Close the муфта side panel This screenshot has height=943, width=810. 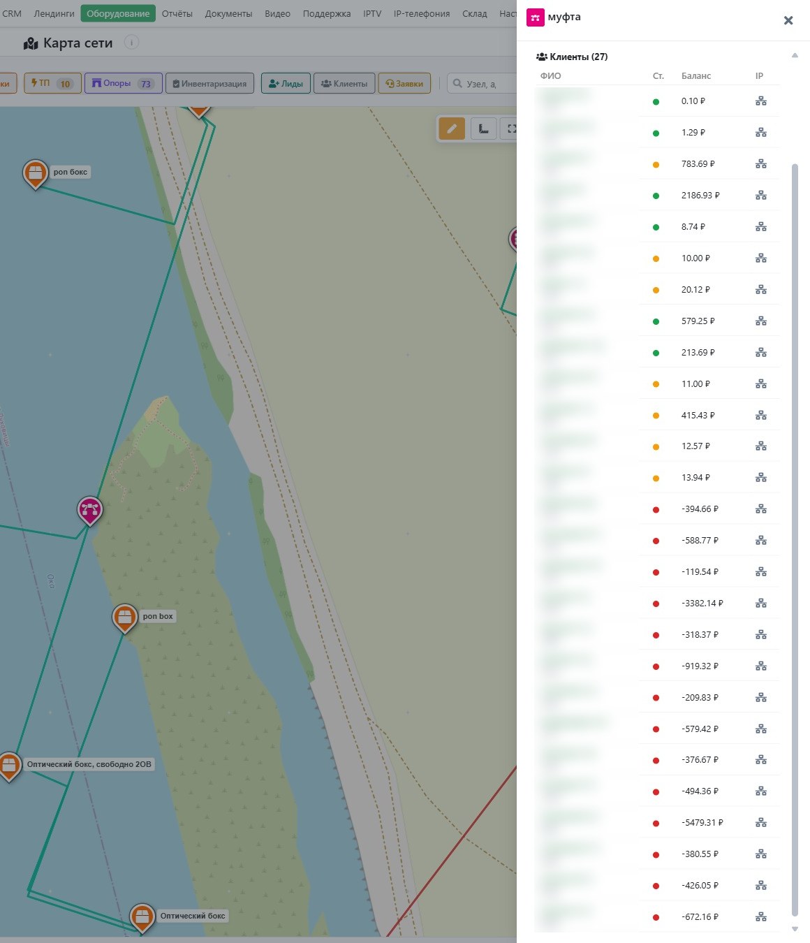point(788,20)
